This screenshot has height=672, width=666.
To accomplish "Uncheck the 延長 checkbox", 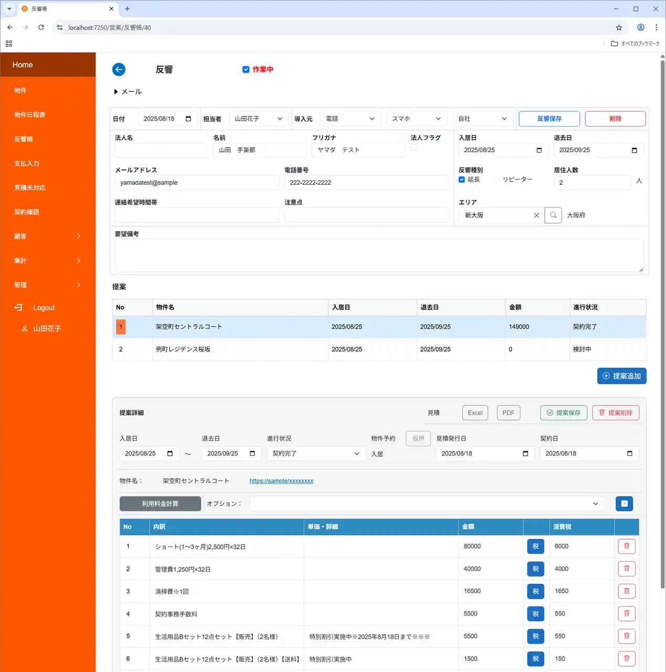I will point(462,180).
